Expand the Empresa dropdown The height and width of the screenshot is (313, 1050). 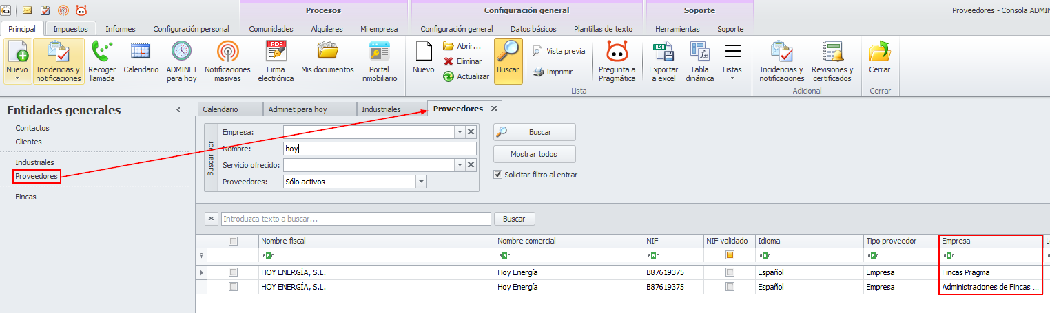[459, 132]
